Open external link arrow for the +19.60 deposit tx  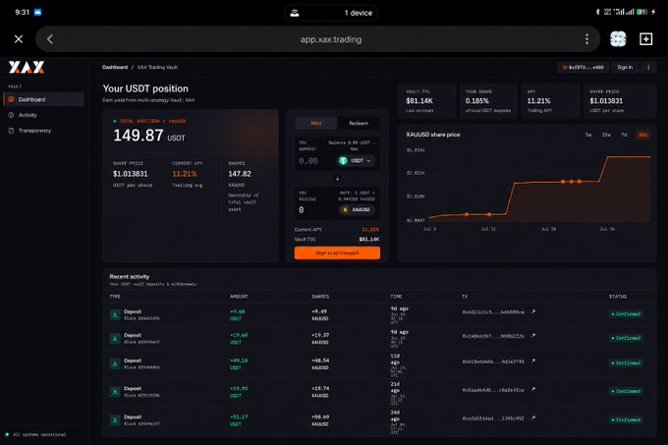click(533, 336)
